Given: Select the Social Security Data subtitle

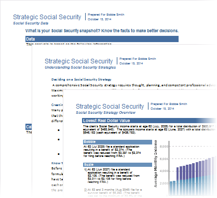Looking at the screenshot, I should pyautogui.click(x=31, y=23).
